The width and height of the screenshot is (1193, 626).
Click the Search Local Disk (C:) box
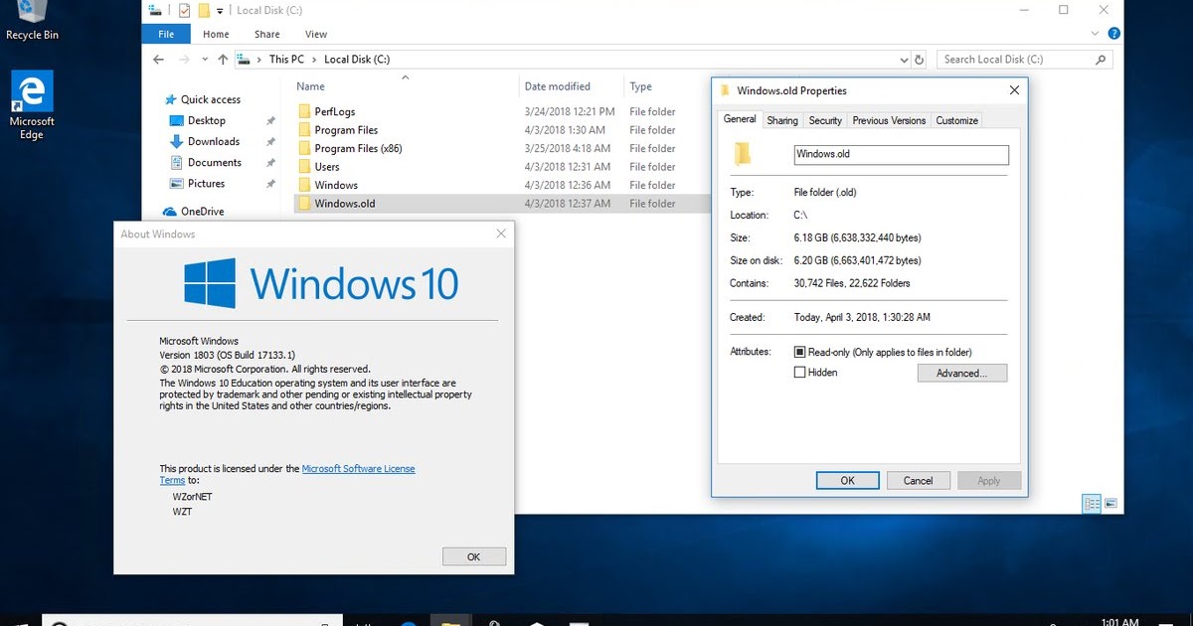(1024, 60)
